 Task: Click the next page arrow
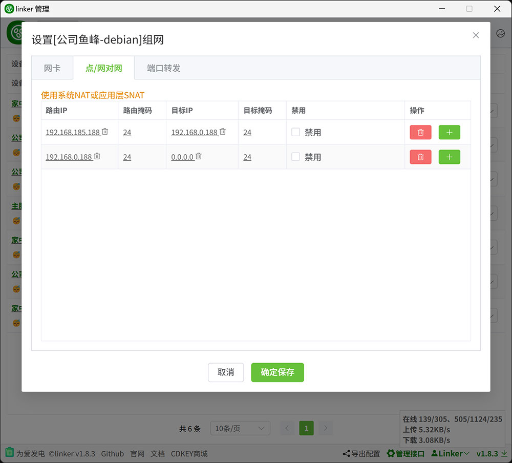pos(326,428)
